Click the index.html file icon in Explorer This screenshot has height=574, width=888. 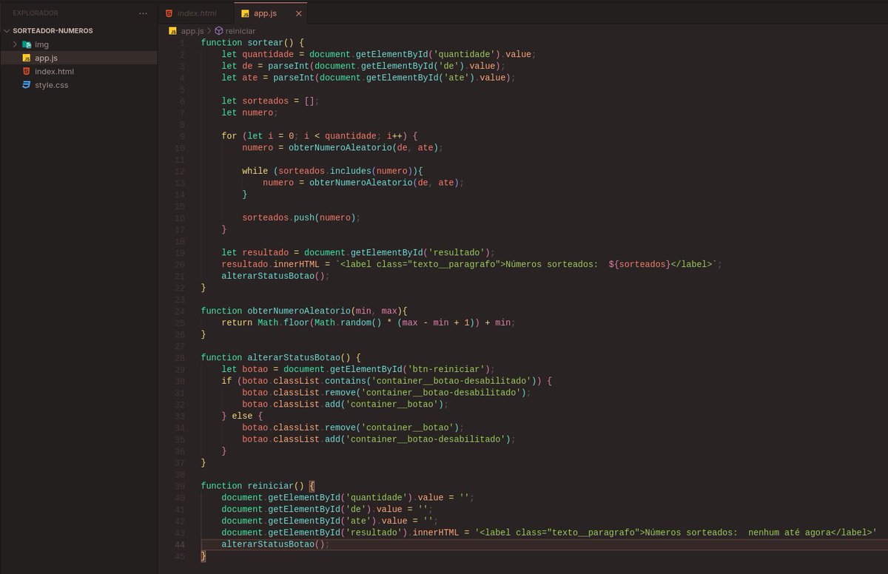27,71
